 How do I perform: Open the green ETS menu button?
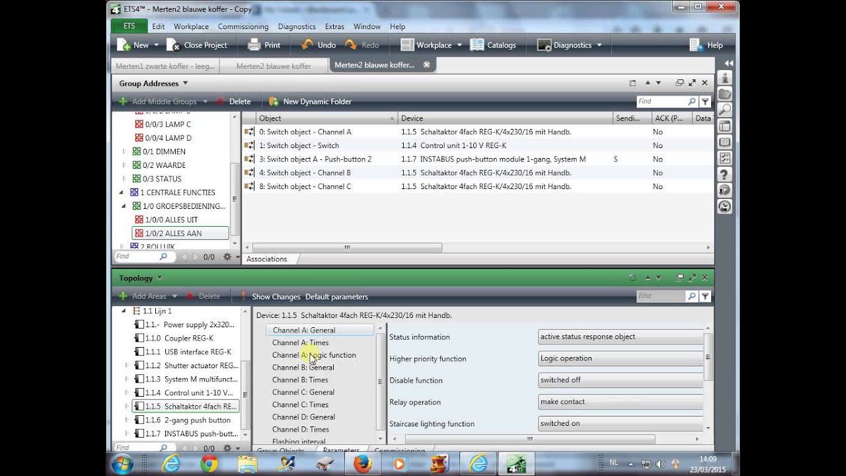coord(129,26)
